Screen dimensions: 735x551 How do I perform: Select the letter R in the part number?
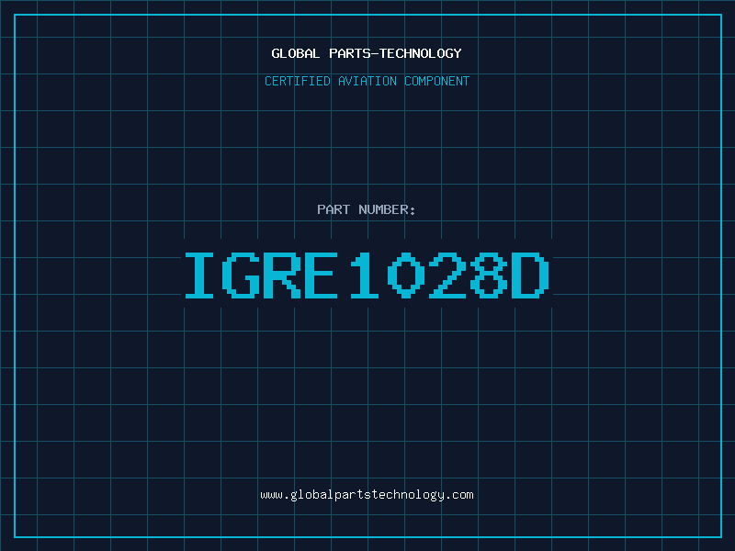click(x=282, y=275)
